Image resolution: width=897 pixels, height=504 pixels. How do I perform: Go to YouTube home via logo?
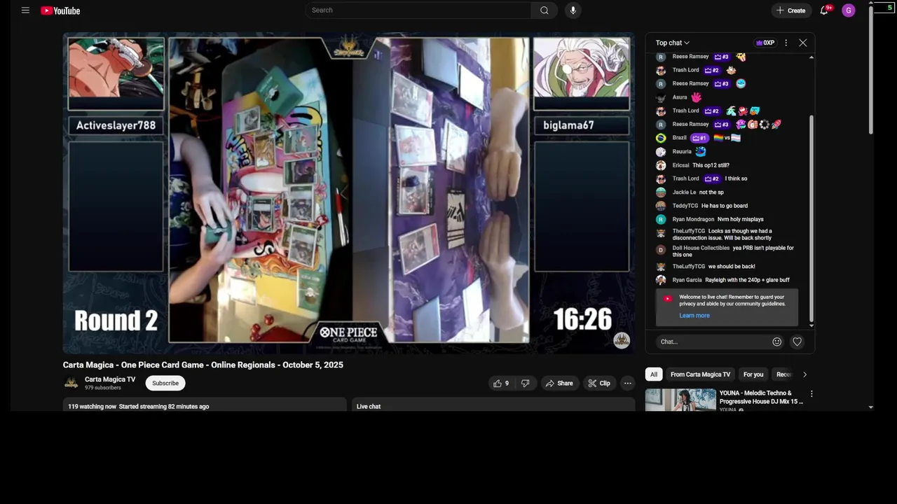[x=60, y=10]
